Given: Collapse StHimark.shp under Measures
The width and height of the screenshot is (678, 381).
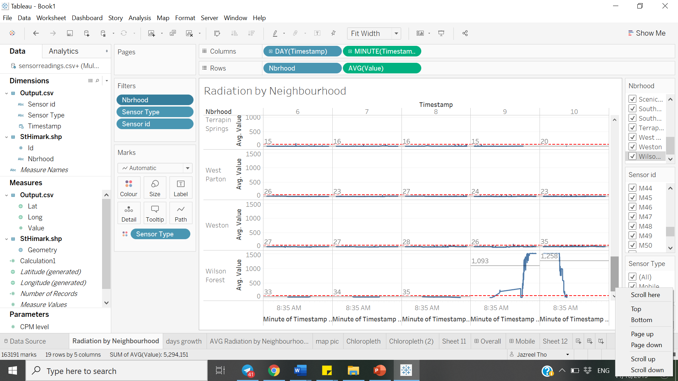Looking at the screenshot, I should (x=6, y=239).
